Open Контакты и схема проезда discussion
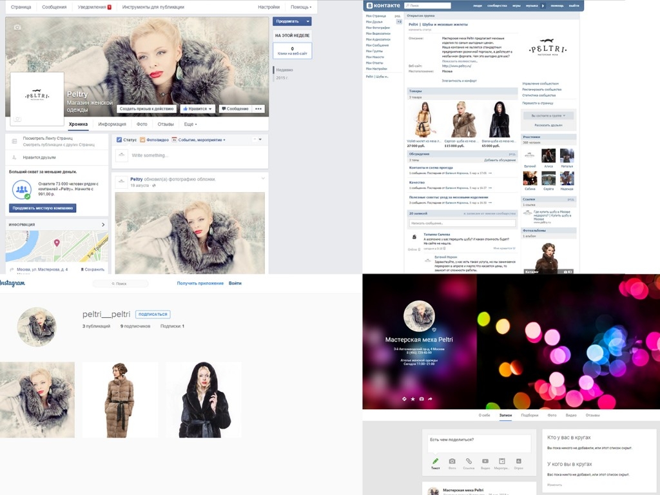 (431, 168)
